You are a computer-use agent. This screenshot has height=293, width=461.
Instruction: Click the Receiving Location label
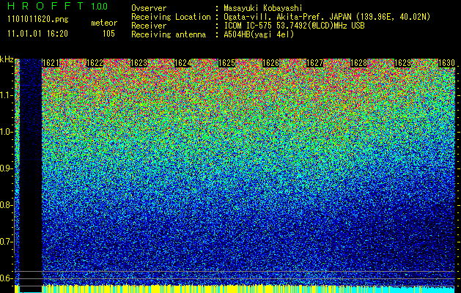click(x=171, y=17)
